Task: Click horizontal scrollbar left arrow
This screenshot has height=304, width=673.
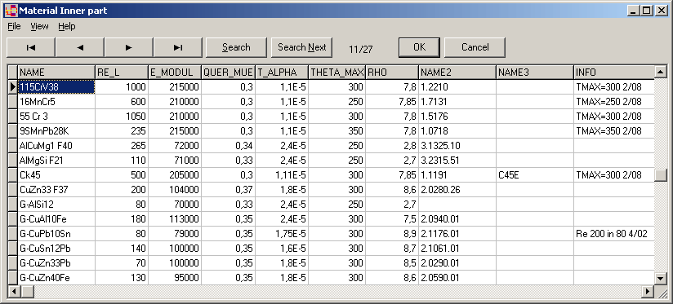Action: click(x=13, y=291)
